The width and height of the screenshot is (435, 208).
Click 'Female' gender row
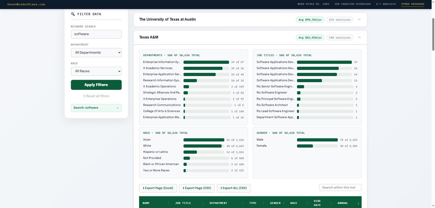[307, 146]
